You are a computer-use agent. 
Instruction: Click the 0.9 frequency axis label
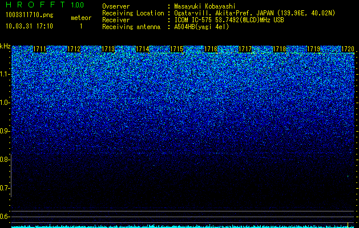point(4,131)
